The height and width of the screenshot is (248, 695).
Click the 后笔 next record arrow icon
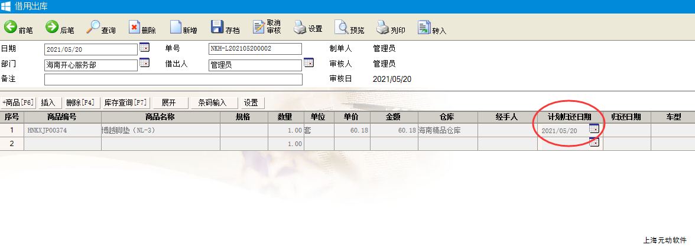click(52, 27)
